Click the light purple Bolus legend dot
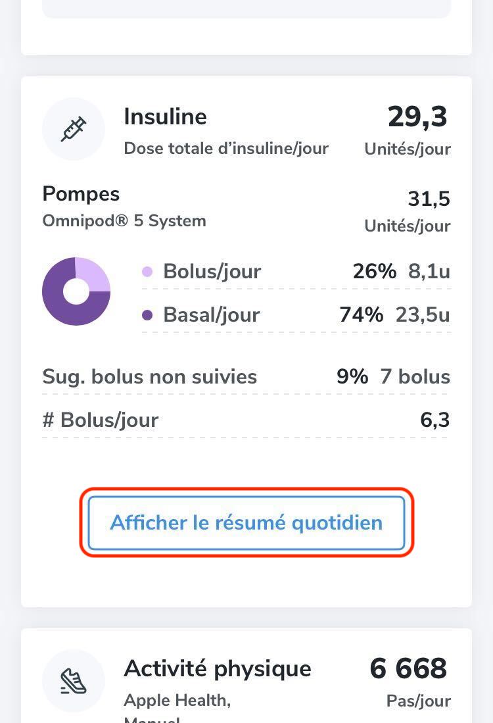Screen dimensions: 493x723 [147, 272]
